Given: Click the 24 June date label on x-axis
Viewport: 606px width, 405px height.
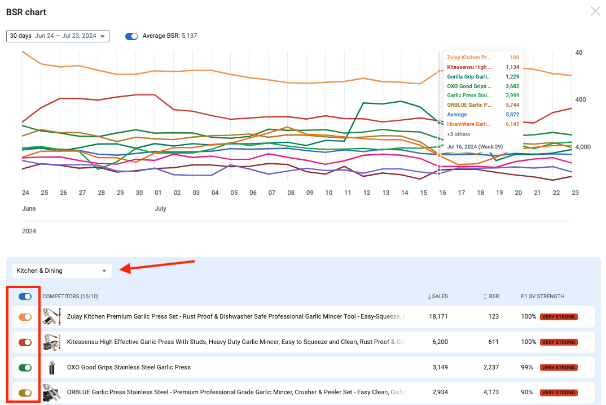Looking at the screenshot, I should (25, 193).
